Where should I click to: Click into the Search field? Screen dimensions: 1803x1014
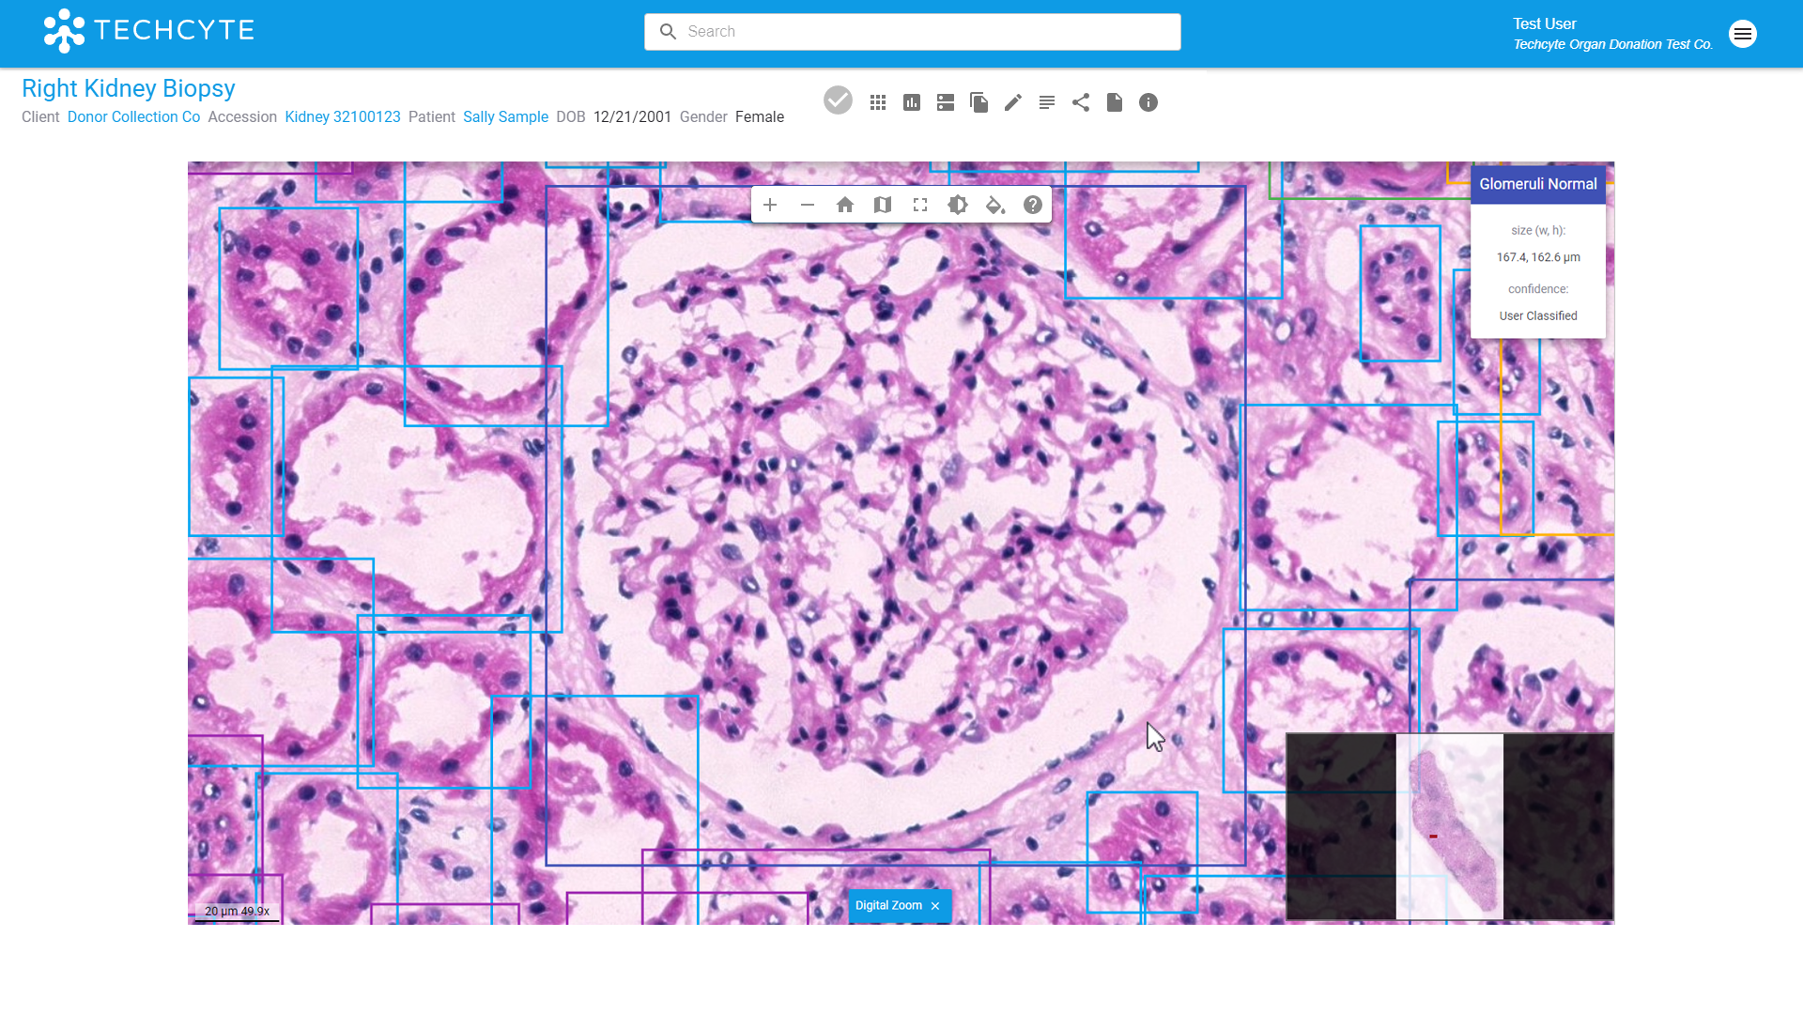[925, 32]
